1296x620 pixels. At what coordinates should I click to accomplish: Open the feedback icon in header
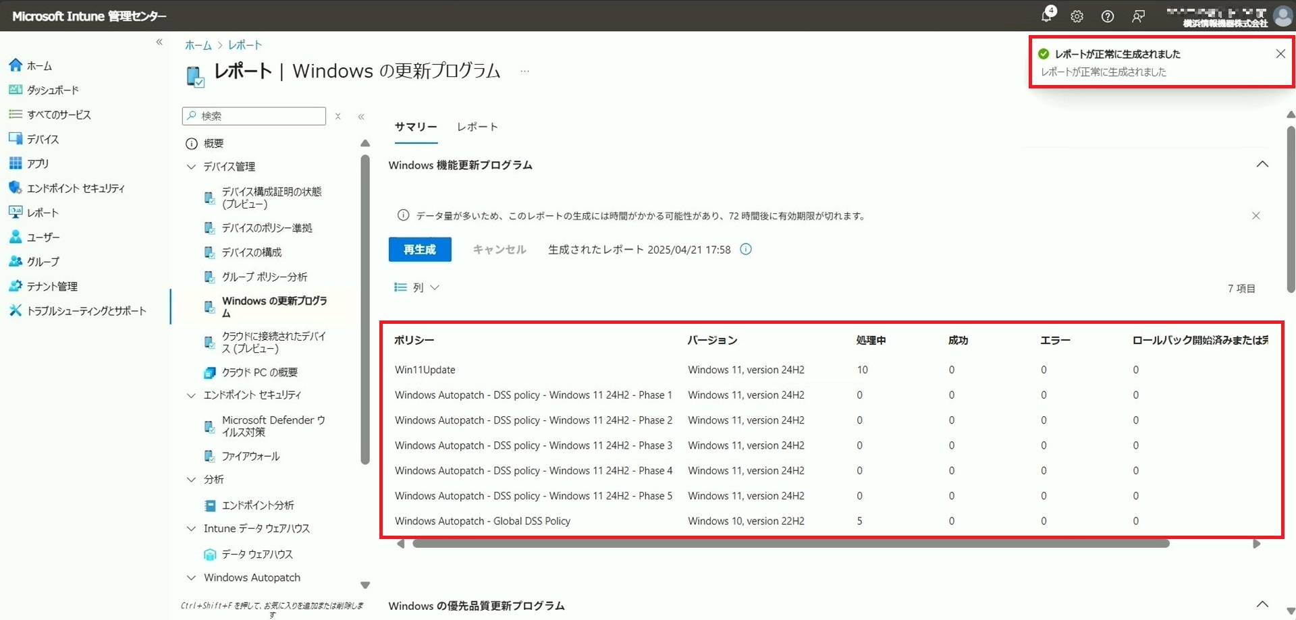click(x=1138, y=16)
